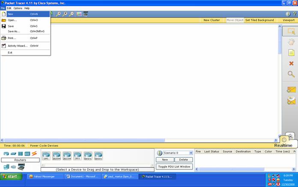Click the Add Complex PDU envelope icon
This screenshot has height=187, width=298.
coord(291,100)
